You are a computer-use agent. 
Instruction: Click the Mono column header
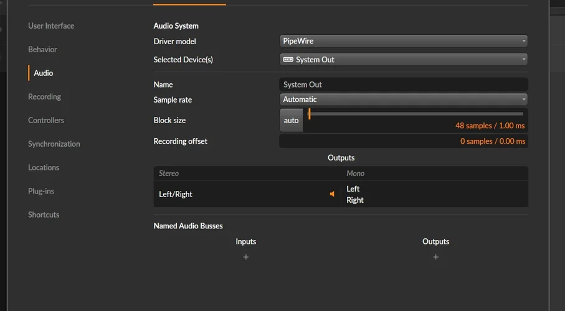click(x=355, y=173)
